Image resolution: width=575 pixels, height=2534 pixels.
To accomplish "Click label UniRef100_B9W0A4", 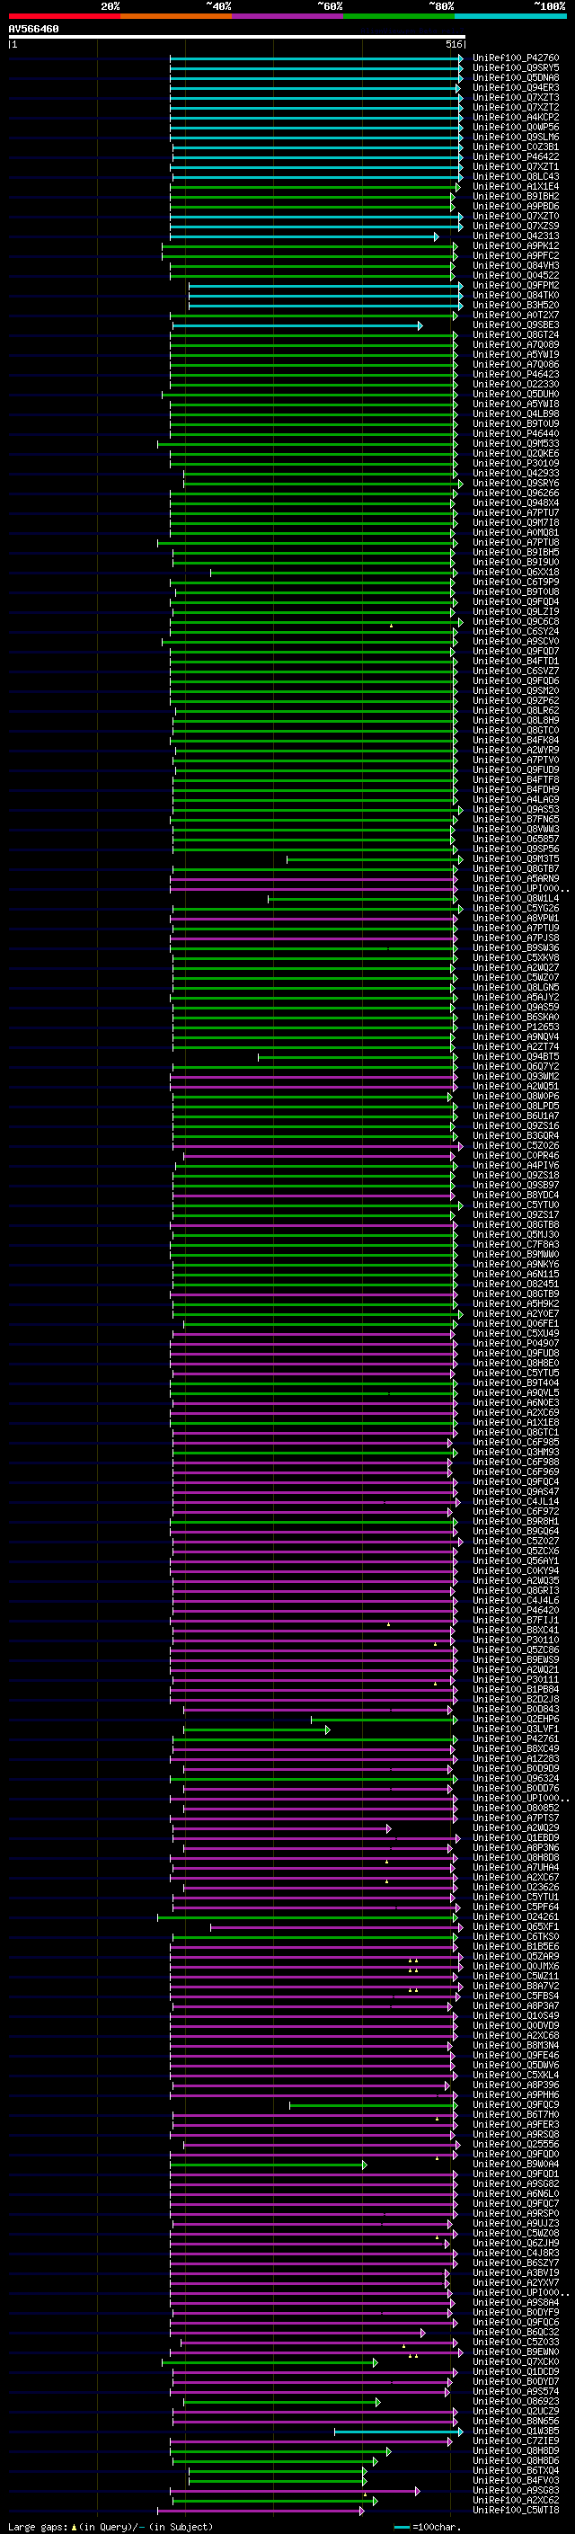I will coord(516,2165).
